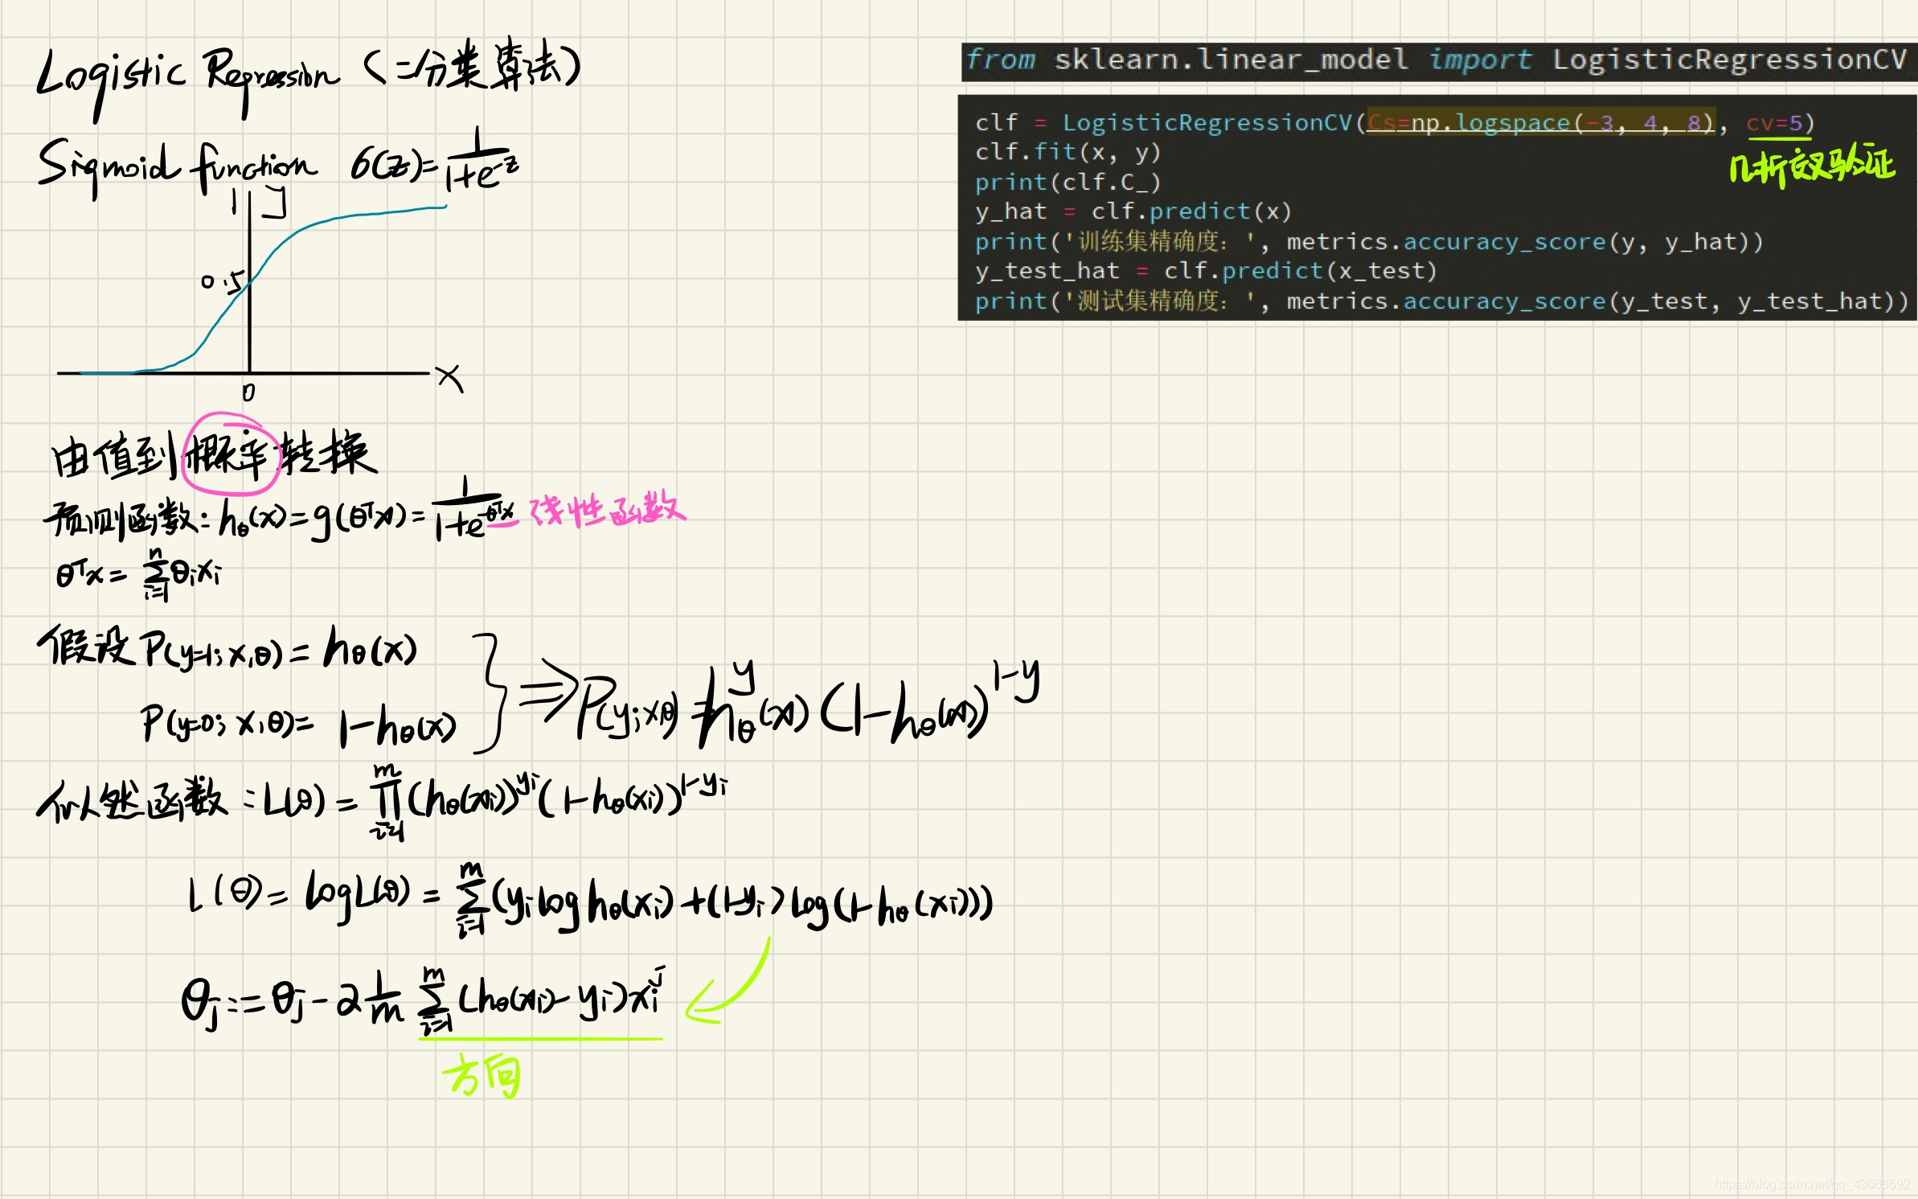Click the '0.5' label on the graph

pos(222,281)
